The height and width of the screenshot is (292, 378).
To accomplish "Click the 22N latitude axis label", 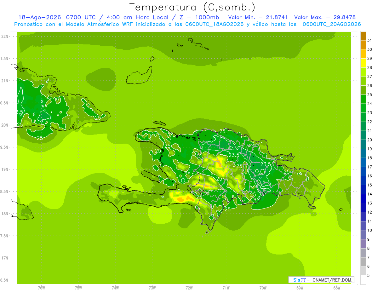I will [5, 37].
